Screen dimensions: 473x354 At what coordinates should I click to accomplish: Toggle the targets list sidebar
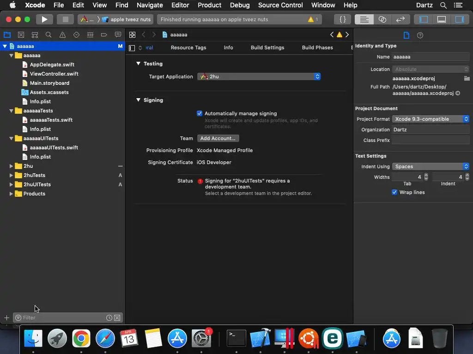pos(132,48)
